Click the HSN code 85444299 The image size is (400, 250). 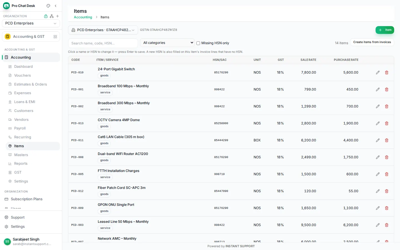221,140
